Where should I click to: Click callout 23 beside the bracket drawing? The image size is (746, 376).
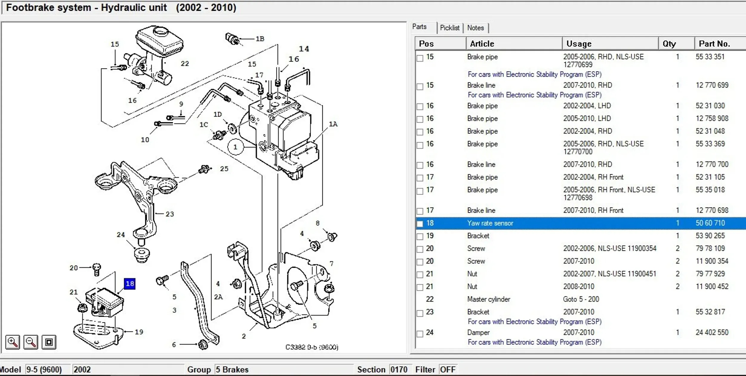click(169, 214)
